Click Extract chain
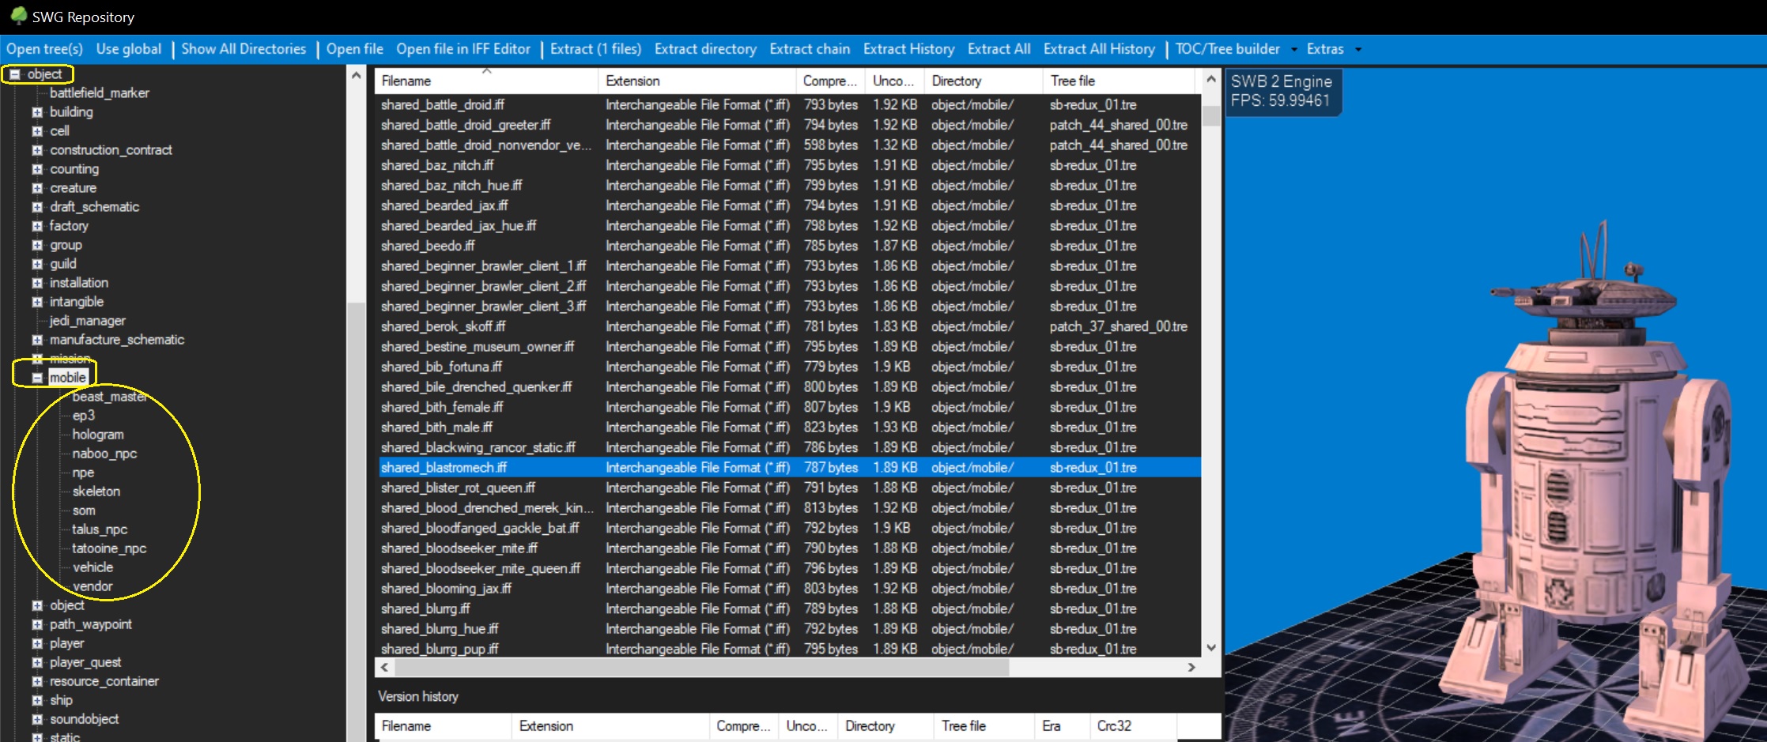1767x742 pixels. click(810, 49)
